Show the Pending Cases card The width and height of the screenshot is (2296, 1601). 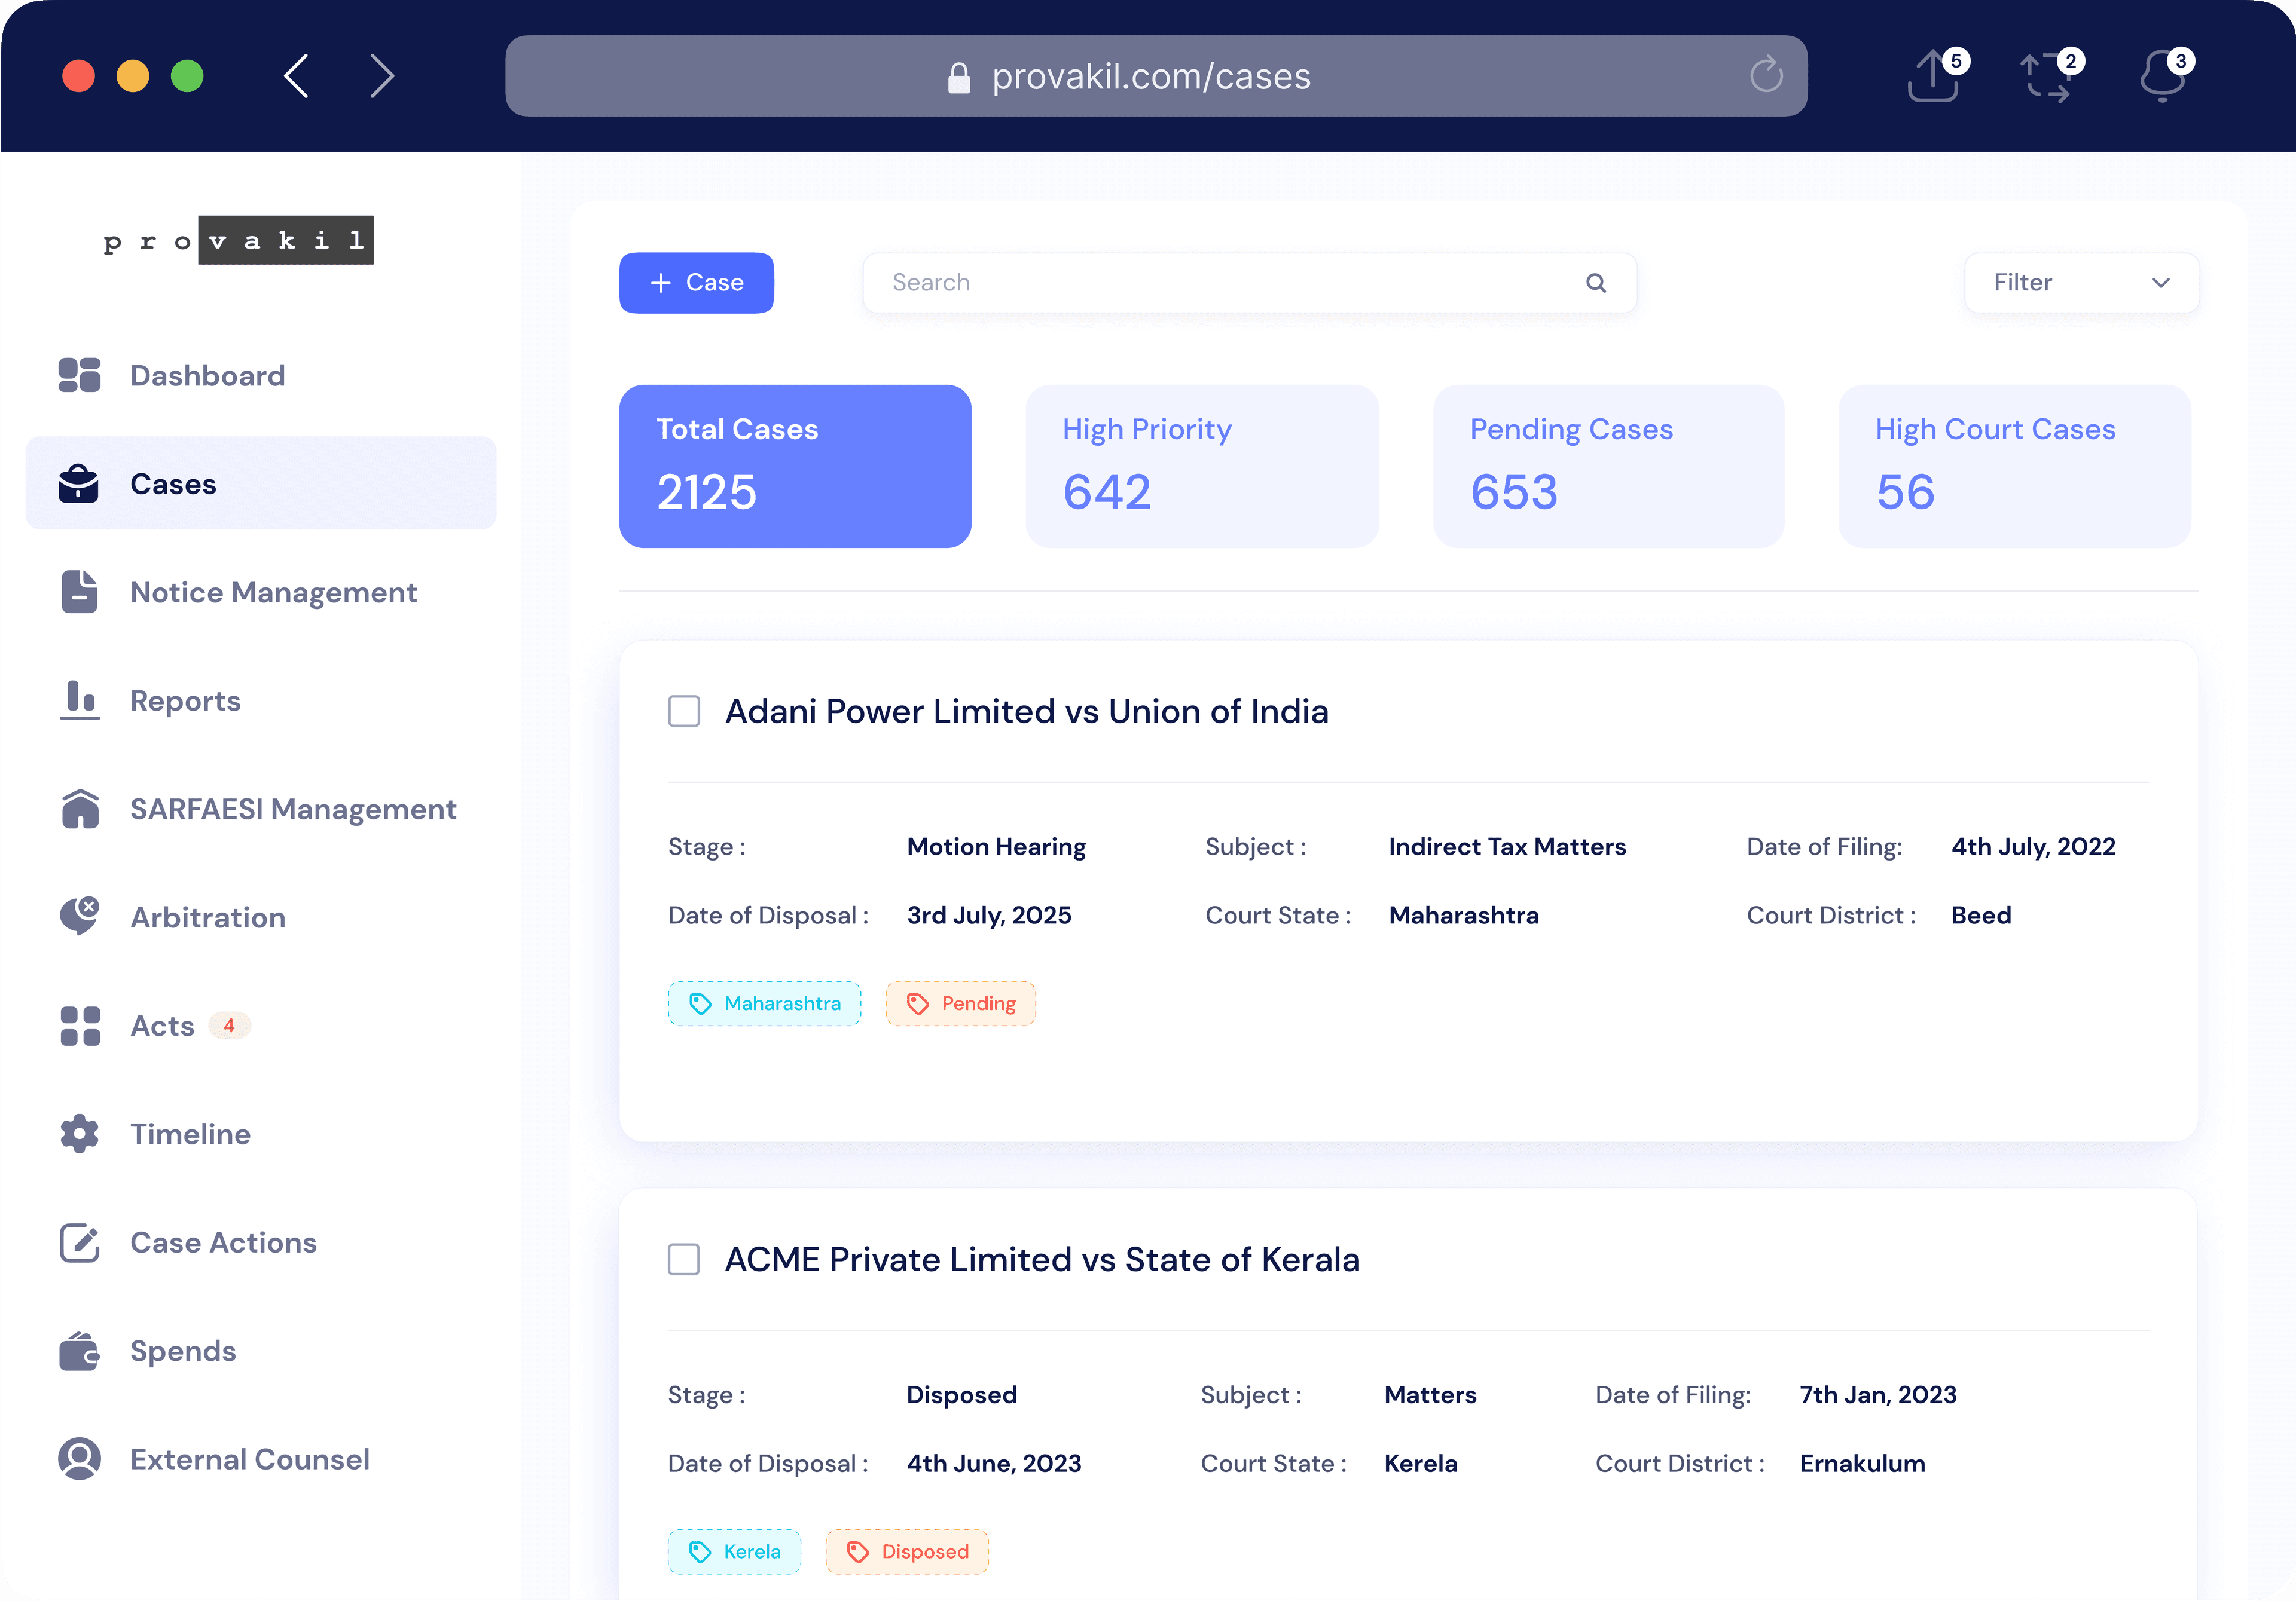[1608, 466]
